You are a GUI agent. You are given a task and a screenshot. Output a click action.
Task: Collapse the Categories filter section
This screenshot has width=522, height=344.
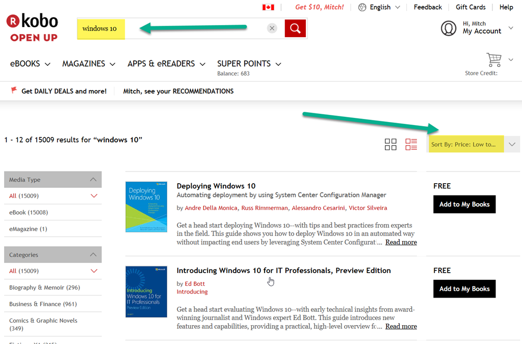(93, 255)
